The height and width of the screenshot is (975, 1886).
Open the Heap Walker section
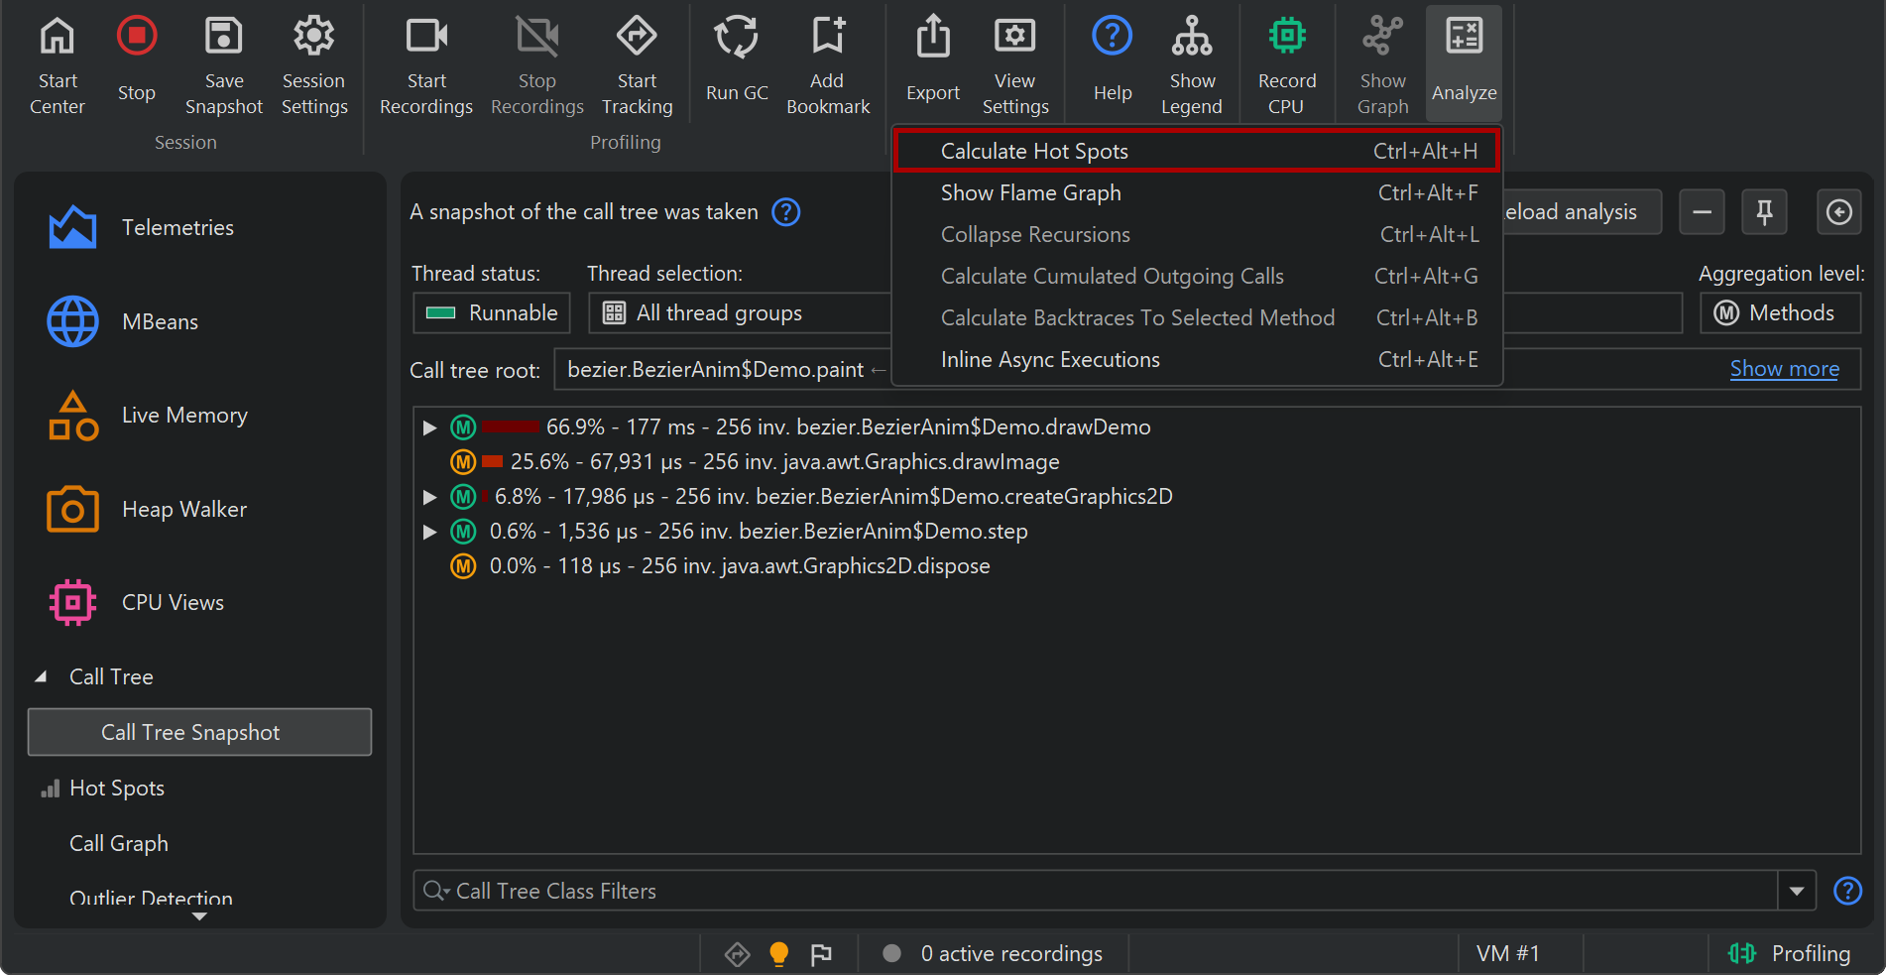[x=183, y=510]
